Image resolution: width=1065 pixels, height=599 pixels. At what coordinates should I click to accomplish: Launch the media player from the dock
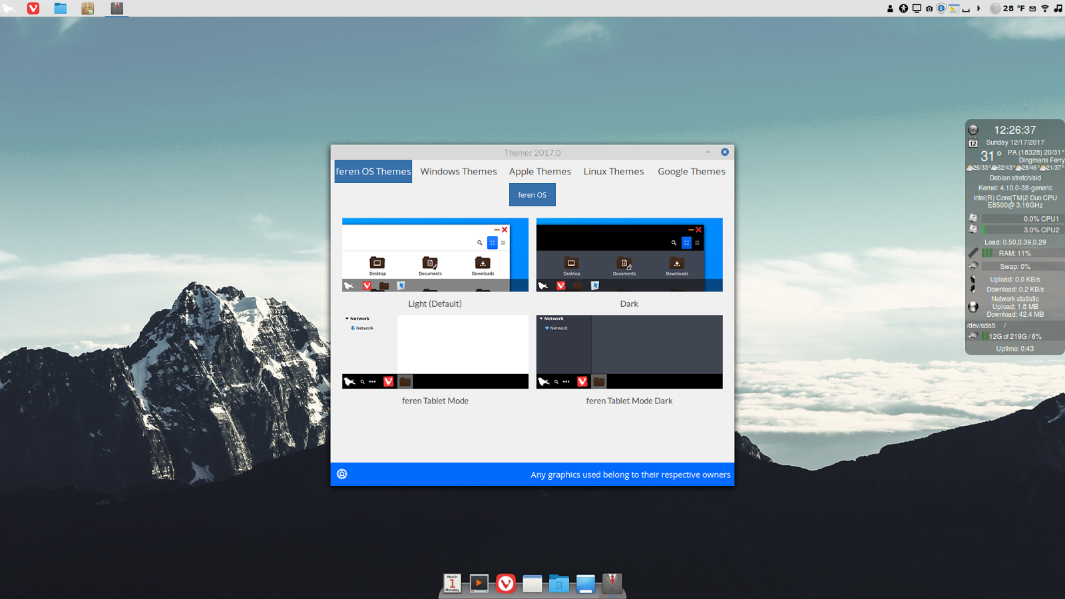(479, 584)
